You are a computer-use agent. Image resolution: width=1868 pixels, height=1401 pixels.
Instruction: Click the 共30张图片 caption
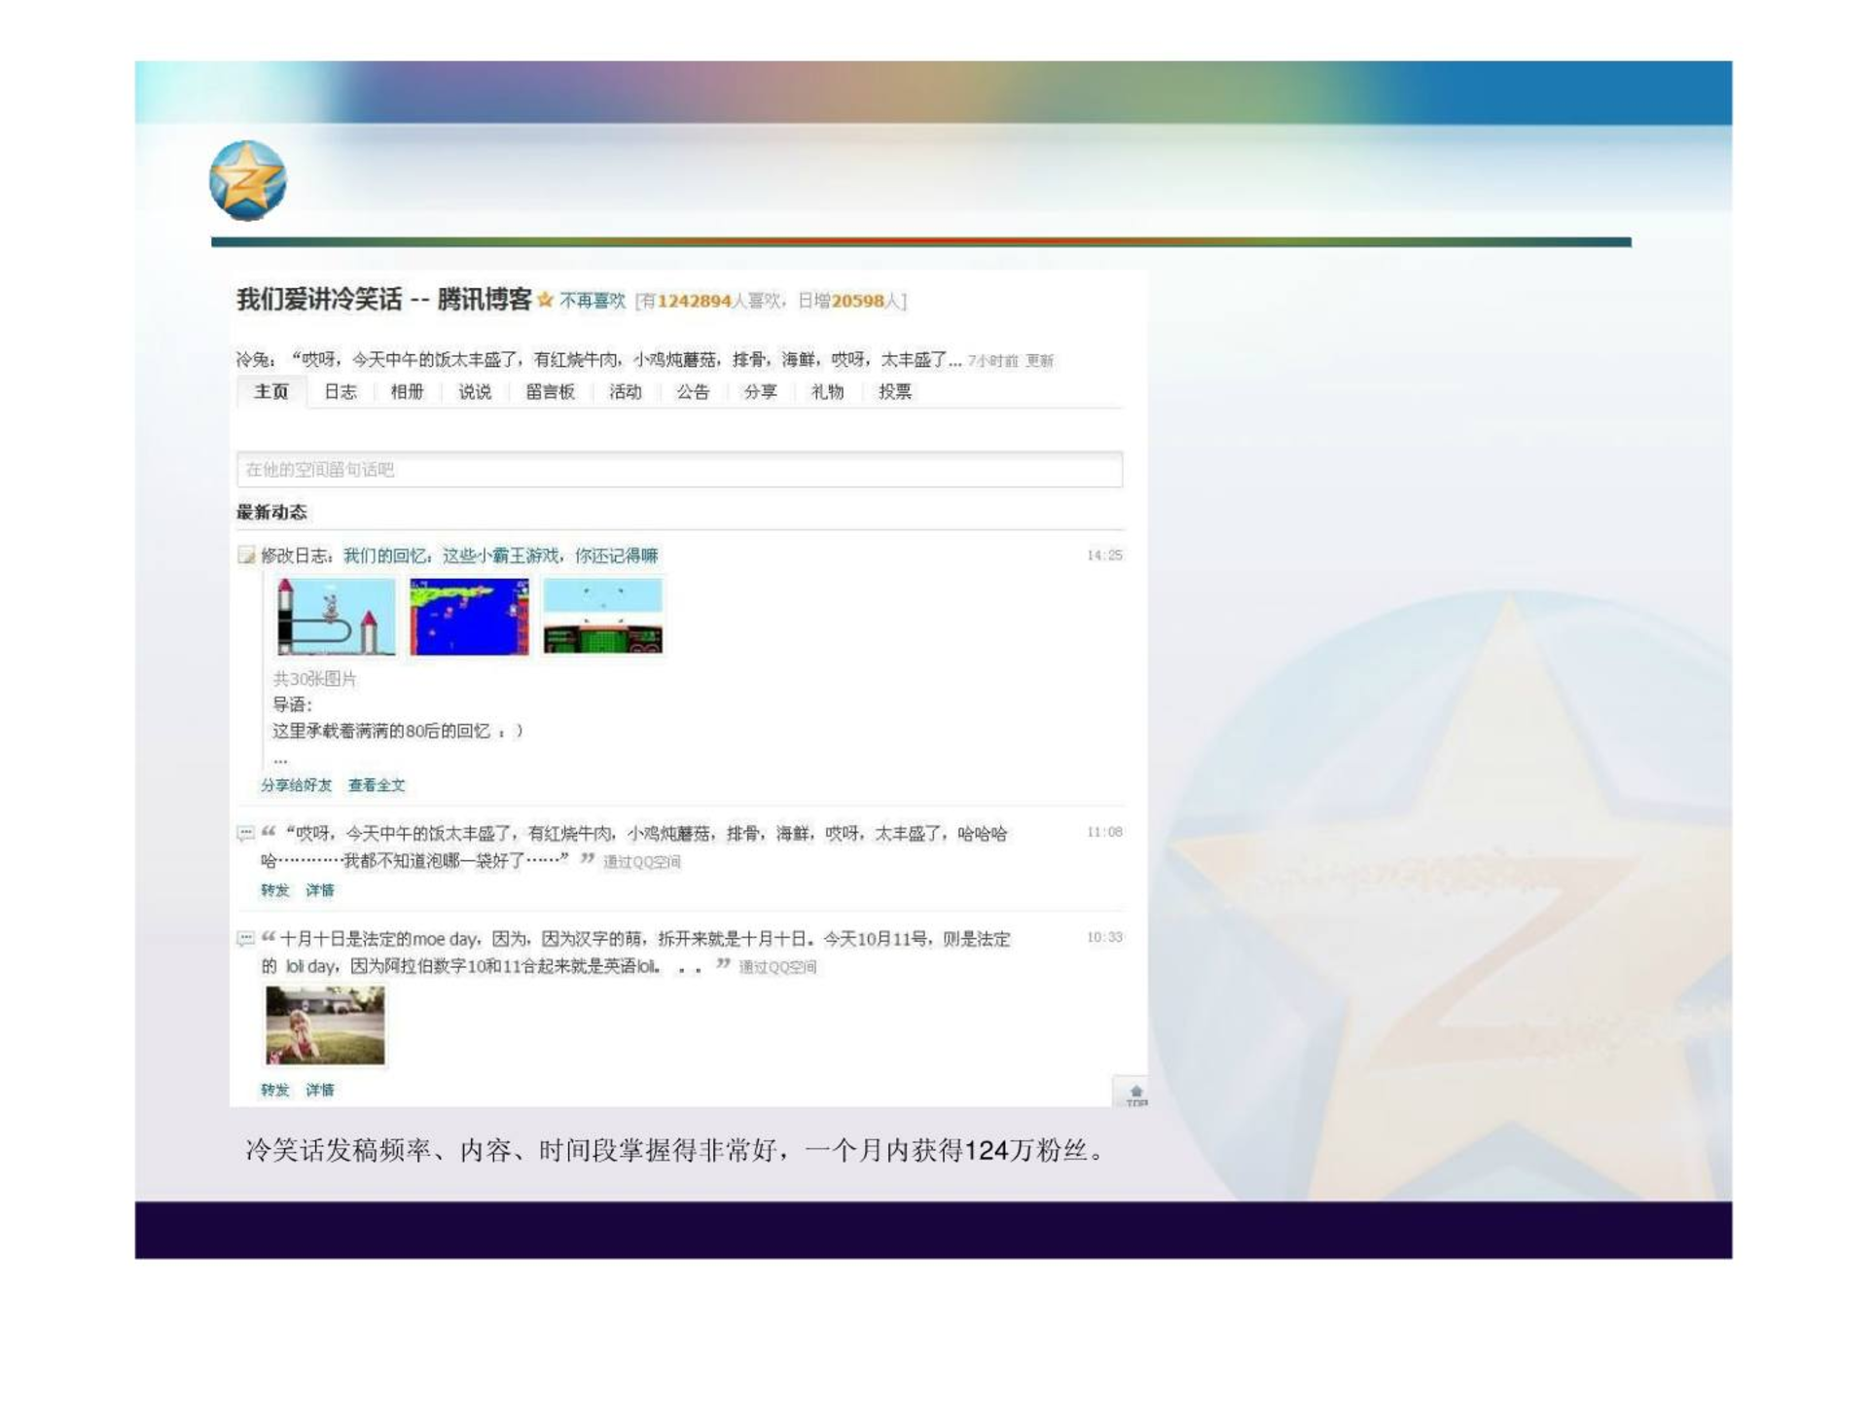click(314, 679)
